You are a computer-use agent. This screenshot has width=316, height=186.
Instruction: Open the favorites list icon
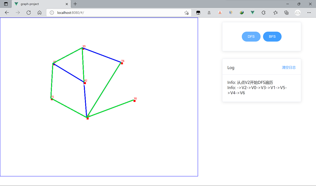pyautogui.click(x=275, y=13)
